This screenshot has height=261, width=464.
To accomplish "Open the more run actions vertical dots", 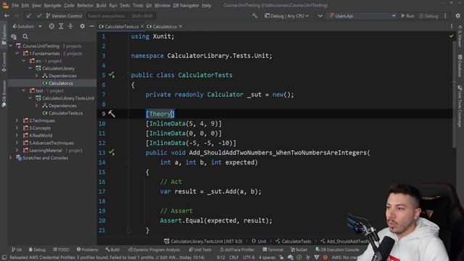I will 445,16.
